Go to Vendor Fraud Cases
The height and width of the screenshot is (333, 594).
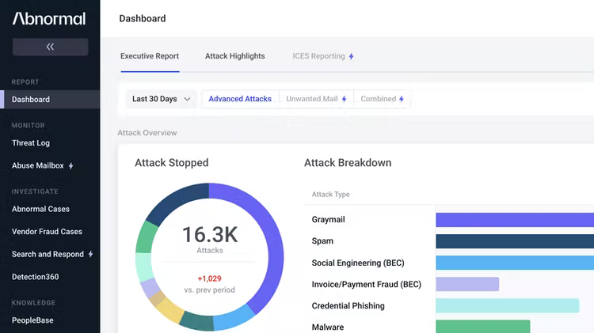pyautogui.click(x=47, y=232)
